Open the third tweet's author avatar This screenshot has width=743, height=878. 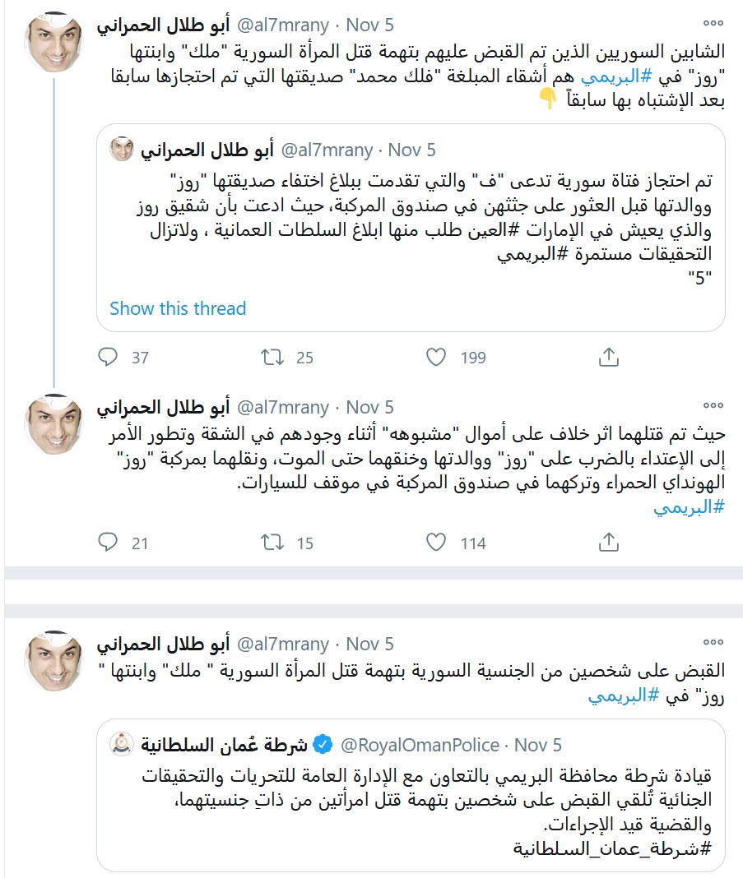[x=55, y=663]
